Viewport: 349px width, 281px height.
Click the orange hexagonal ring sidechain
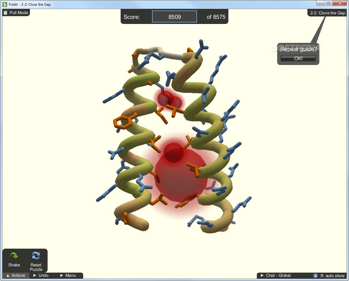pyautogui.click(x=123, y=122)
